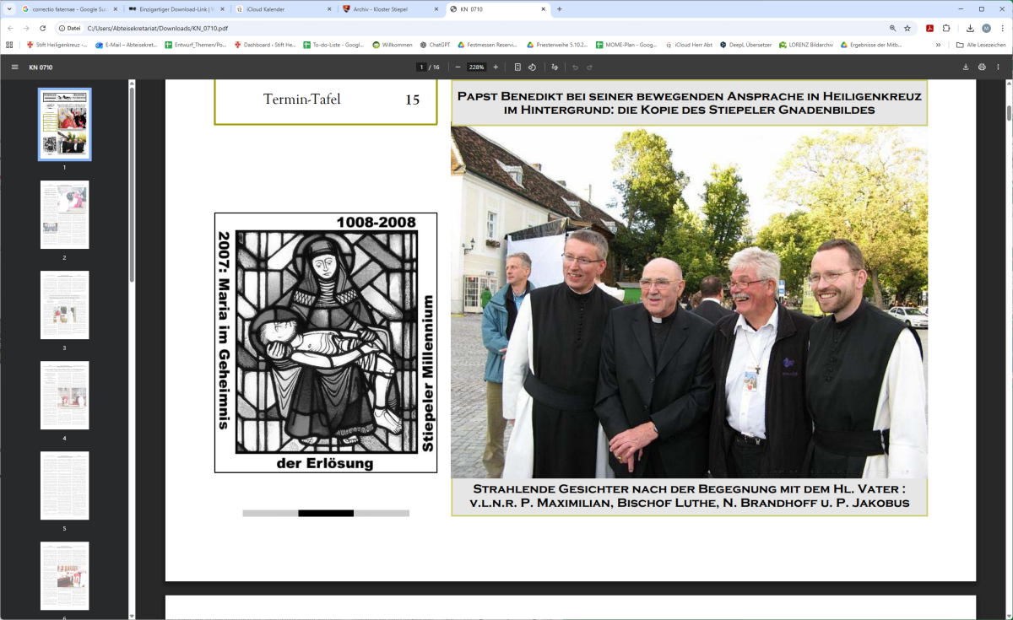Zoom in with the plus button
The width and height of the screenshot is (1013, 620).
[496, 67]
